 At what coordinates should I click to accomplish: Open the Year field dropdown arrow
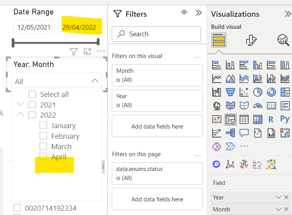click(278, 197)
